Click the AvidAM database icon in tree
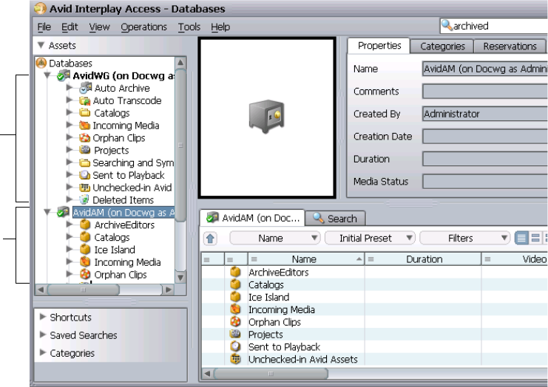548x387 pixels. coord(64,212)
